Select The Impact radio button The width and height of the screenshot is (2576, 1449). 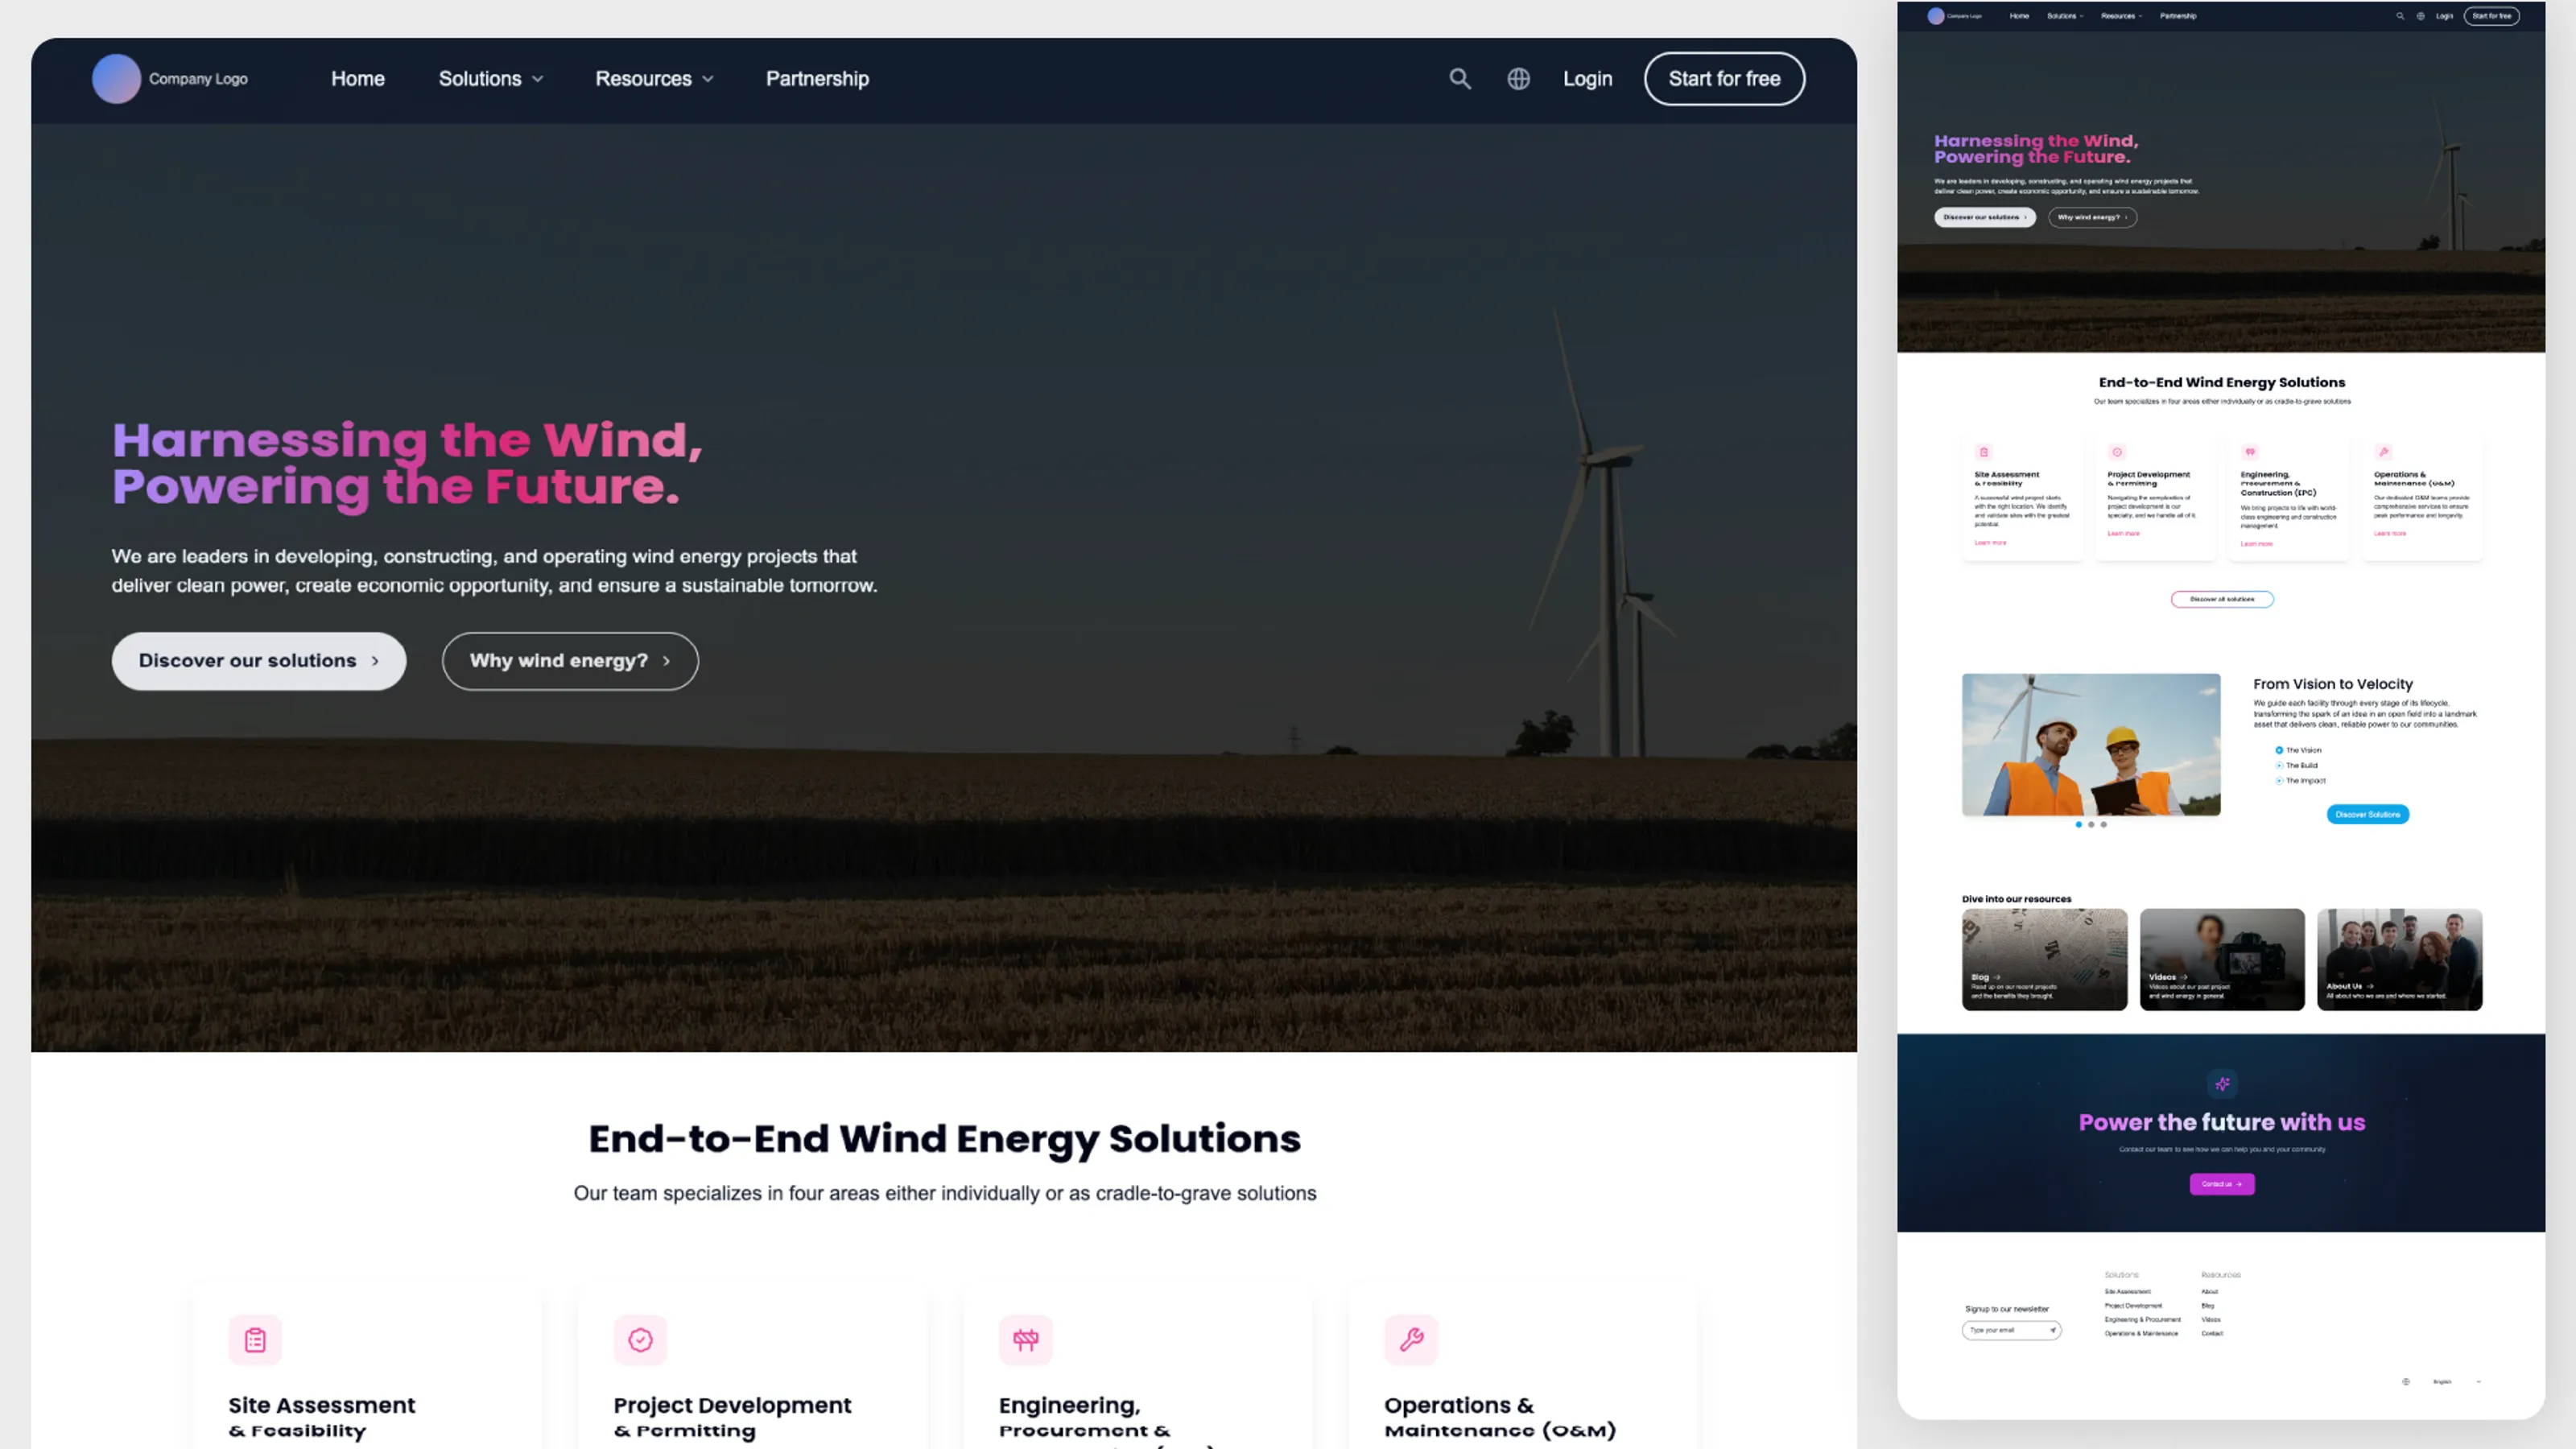[x=2280, y=781]
